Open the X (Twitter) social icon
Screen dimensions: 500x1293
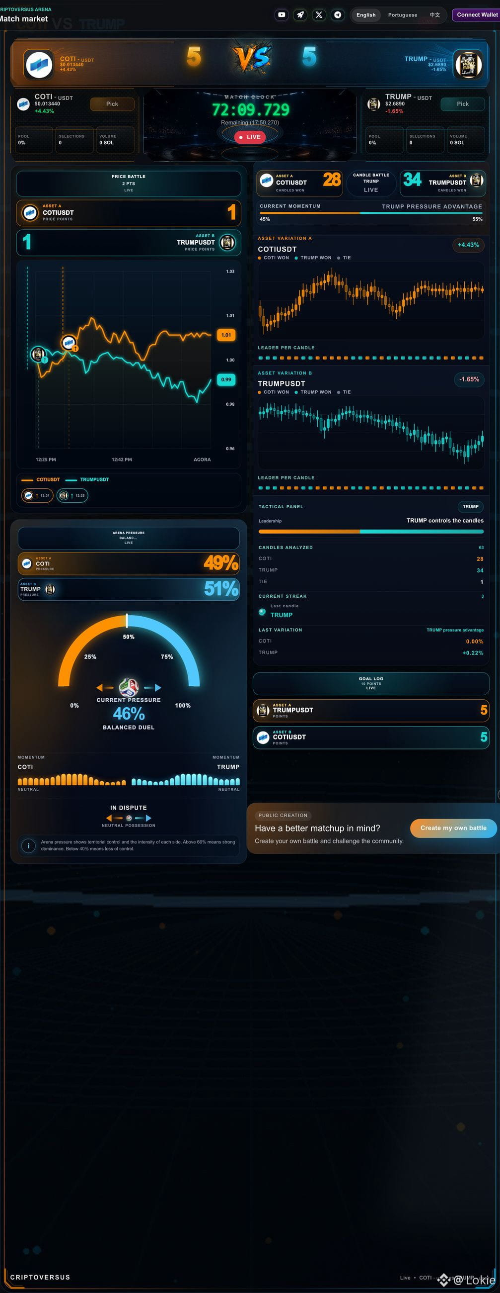[x=319, y=14]
